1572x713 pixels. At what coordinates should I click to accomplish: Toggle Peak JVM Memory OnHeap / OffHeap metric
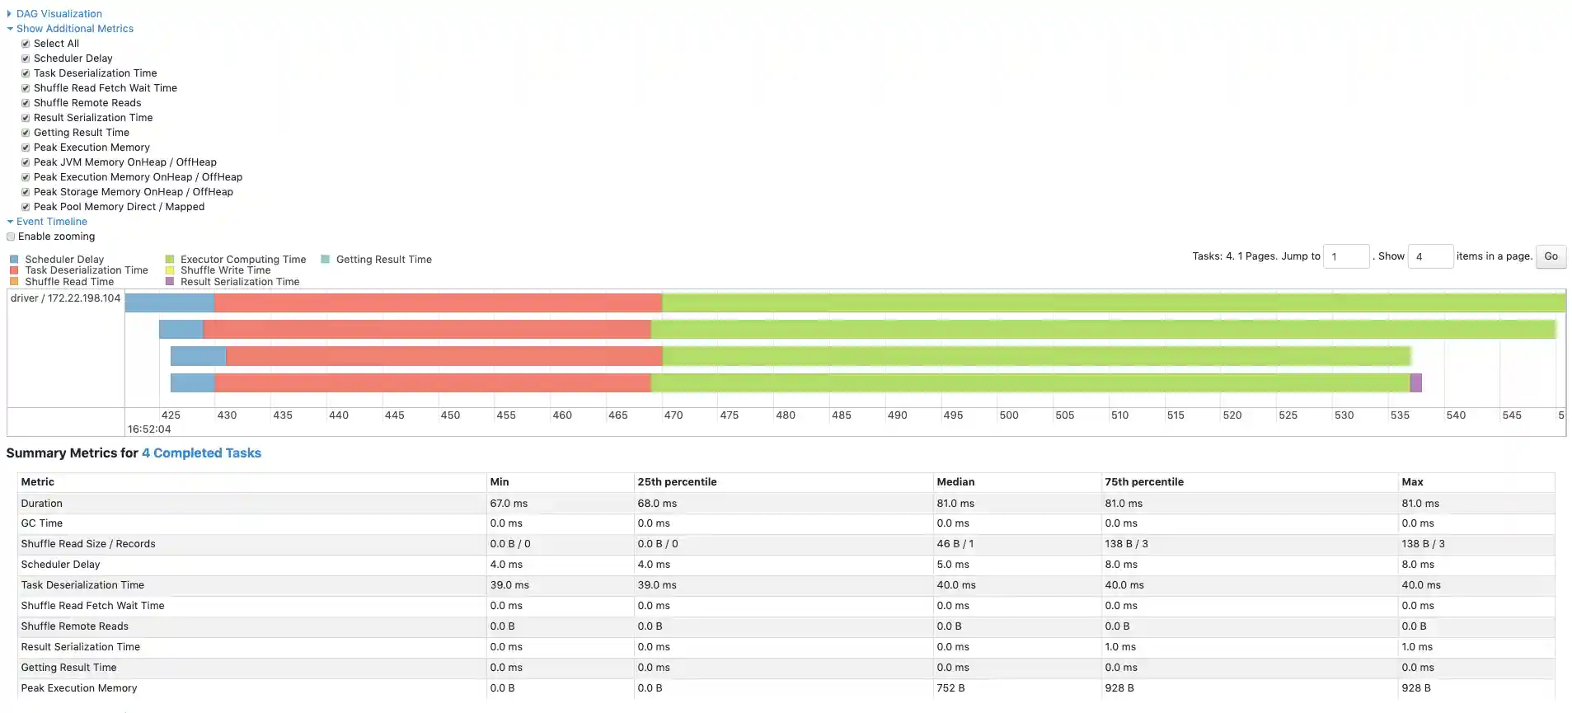25,162
